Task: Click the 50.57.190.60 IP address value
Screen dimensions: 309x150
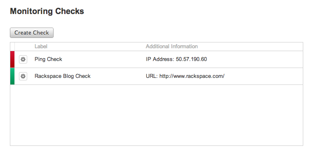Action: click(191, 59)
